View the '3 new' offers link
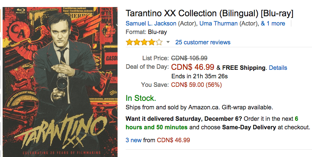Viewport: 312px width, 157px height. click(x=133, y=140)
